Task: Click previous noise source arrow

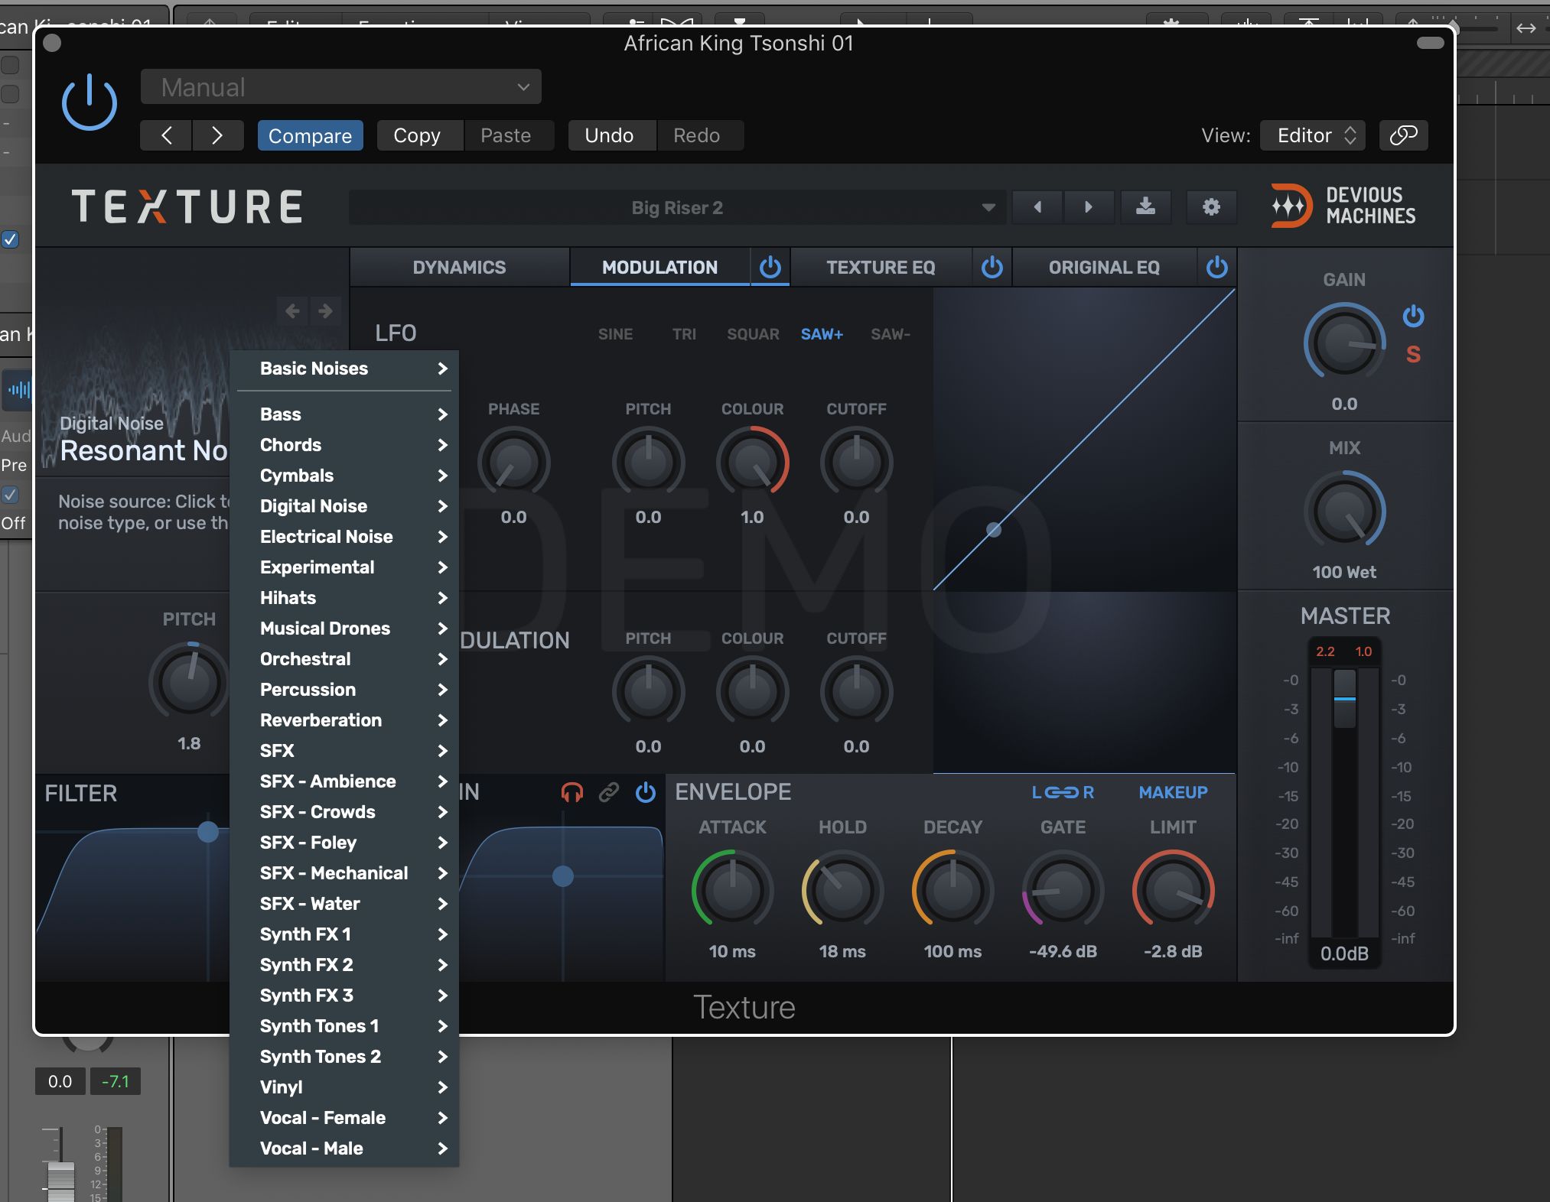Action: (x=292, y=310)
